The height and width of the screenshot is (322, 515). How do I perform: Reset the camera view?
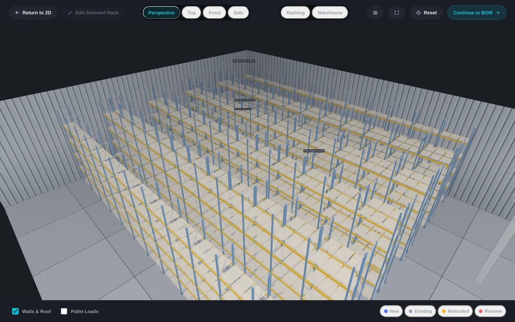[x=426, y=12]
